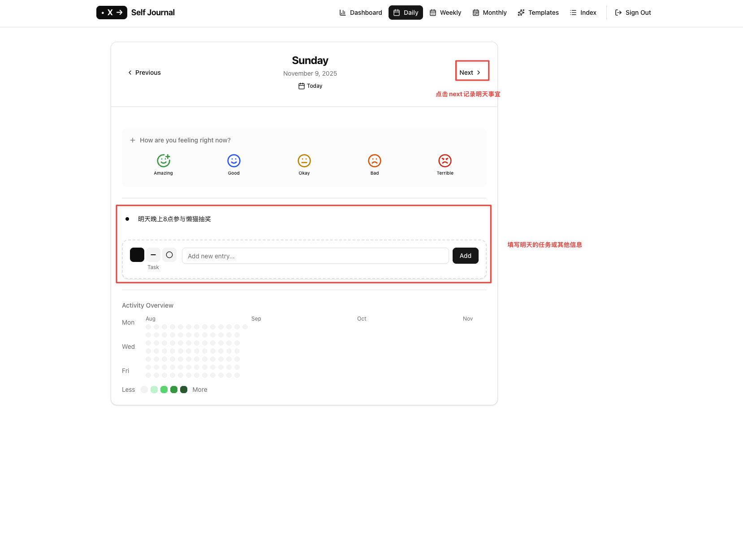Choose the black Task entry type
Viewport: 743px width, 557px height.
click(x=137, y=255)
